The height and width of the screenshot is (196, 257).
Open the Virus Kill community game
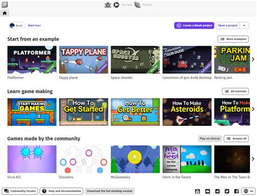[32, 159]
